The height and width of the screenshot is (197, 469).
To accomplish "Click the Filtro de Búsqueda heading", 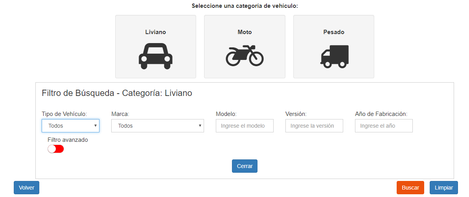I will coord(117,93).
